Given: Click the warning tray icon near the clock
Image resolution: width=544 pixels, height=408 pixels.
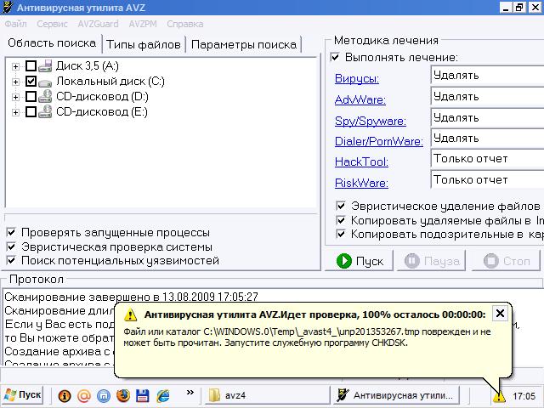Looking at the screenshot, I should tap(499, 396).
